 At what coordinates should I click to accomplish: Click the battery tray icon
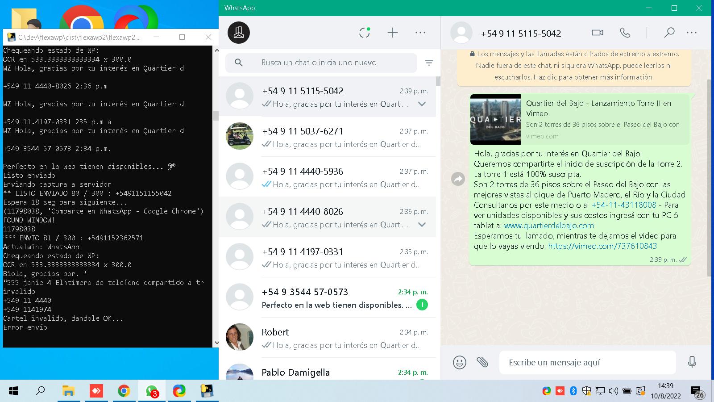(627, 391)
